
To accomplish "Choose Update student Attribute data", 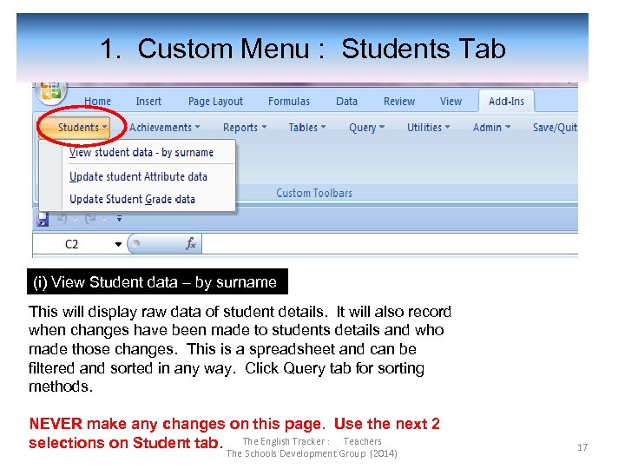I will tap(138, 176).
